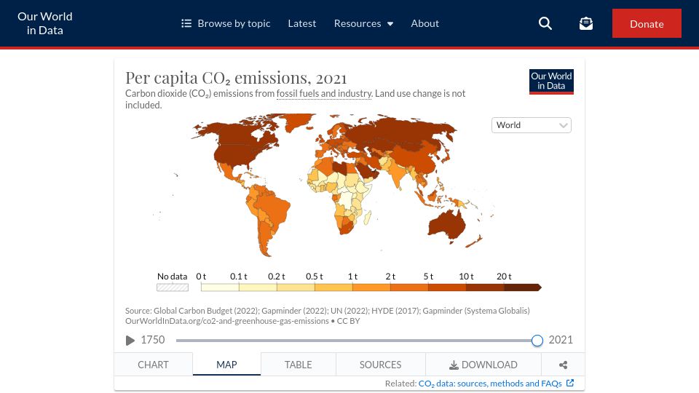This screenshot has width=699, height=393.
Task: Open the Browse by topic menu
Action: tap(226, 23)
